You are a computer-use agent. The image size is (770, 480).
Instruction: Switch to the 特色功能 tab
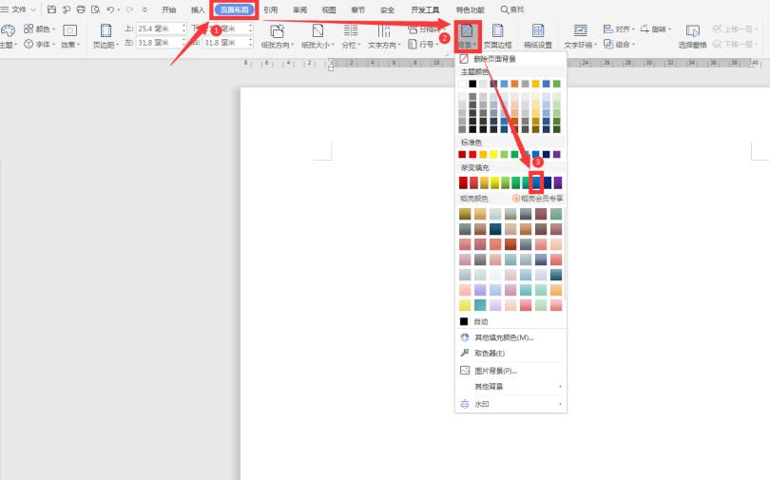click(470, 10)
